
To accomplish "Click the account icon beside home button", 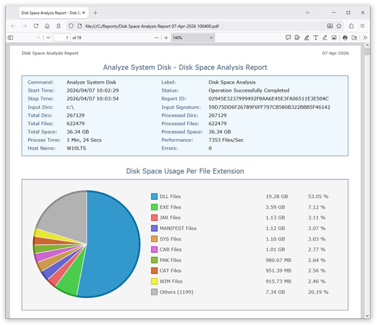I will click(58, 26).
